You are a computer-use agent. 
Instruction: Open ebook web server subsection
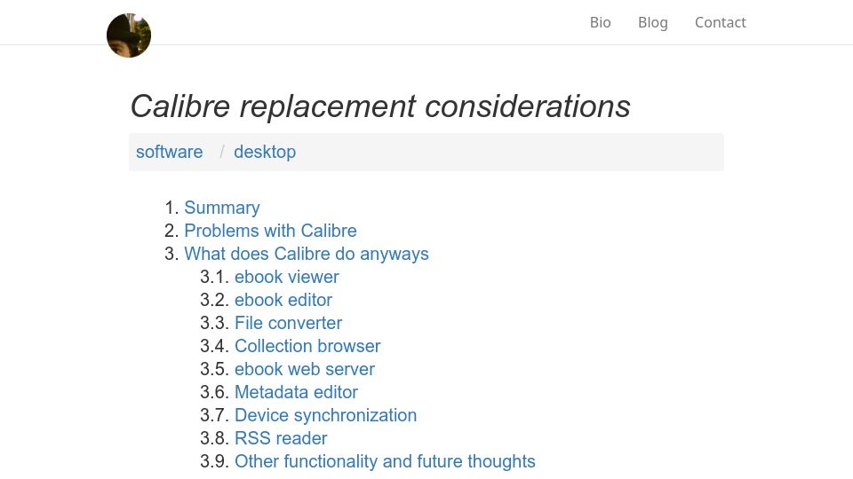tap(305, 369)
